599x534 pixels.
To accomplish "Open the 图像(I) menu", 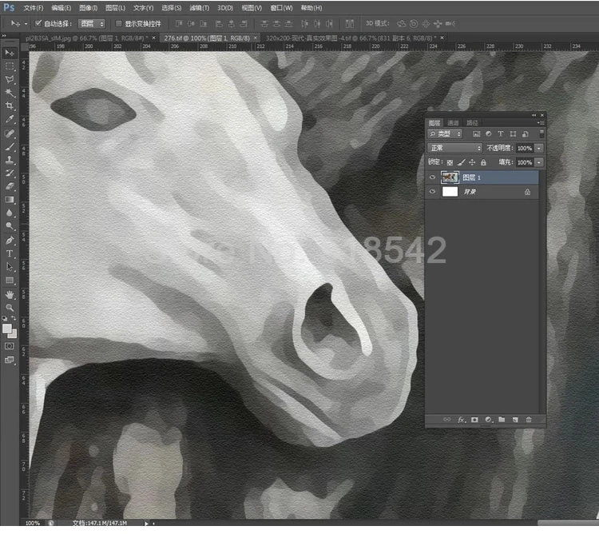I will click(88, 8).
